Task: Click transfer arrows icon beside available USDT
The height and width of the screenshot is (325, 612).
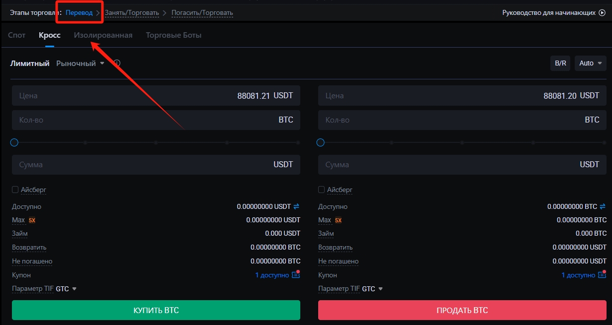Action: pyautogui.click(x=296, y=206)
